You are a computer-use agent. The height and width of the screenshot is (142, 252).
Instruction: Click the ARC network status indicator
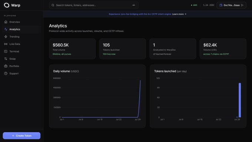(x=194, y=5)
